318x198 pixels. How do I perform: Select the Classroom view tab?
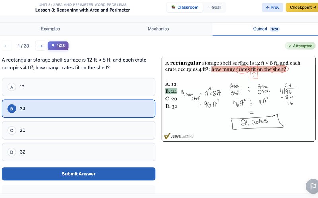(x=184, y=7)
